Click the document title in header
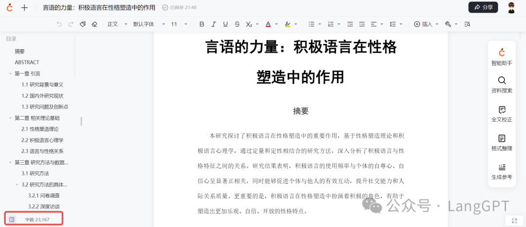Viewport: 526px width, 227px height. [99, 7]
